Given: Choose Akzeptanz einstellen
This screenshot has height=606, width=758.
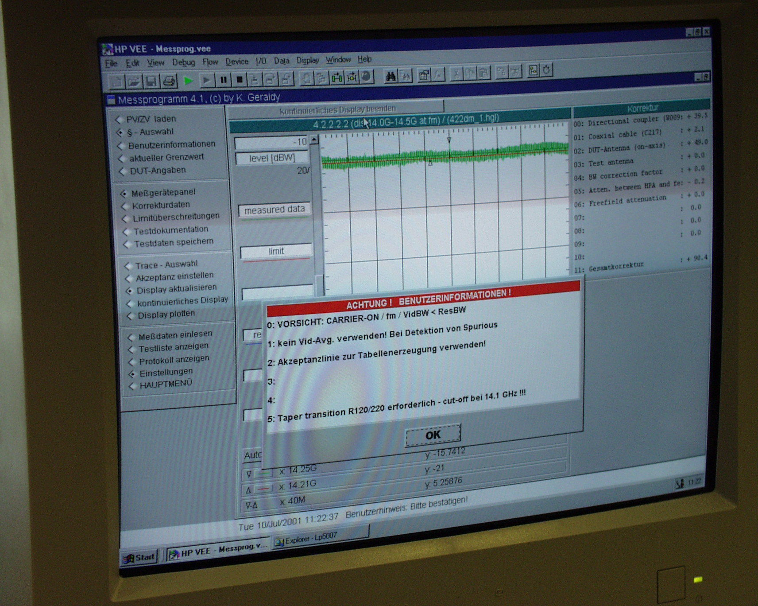Looking at the screenshot, I should pyautogui.click(x=170, y=277).
